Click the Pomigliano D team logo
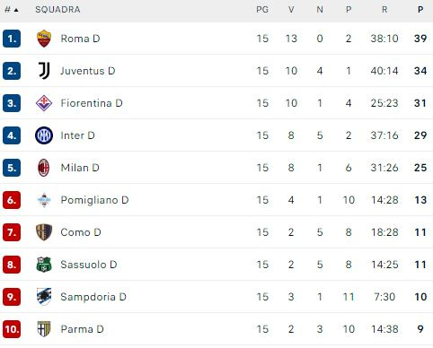 [x=44, y=200]
